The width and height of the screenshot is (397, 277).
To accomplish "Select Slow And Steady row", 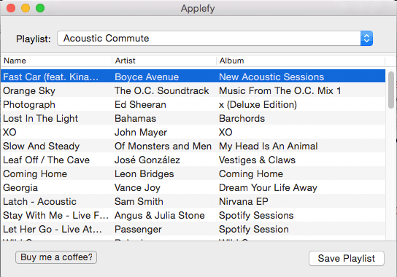I will tap(193, 146).
